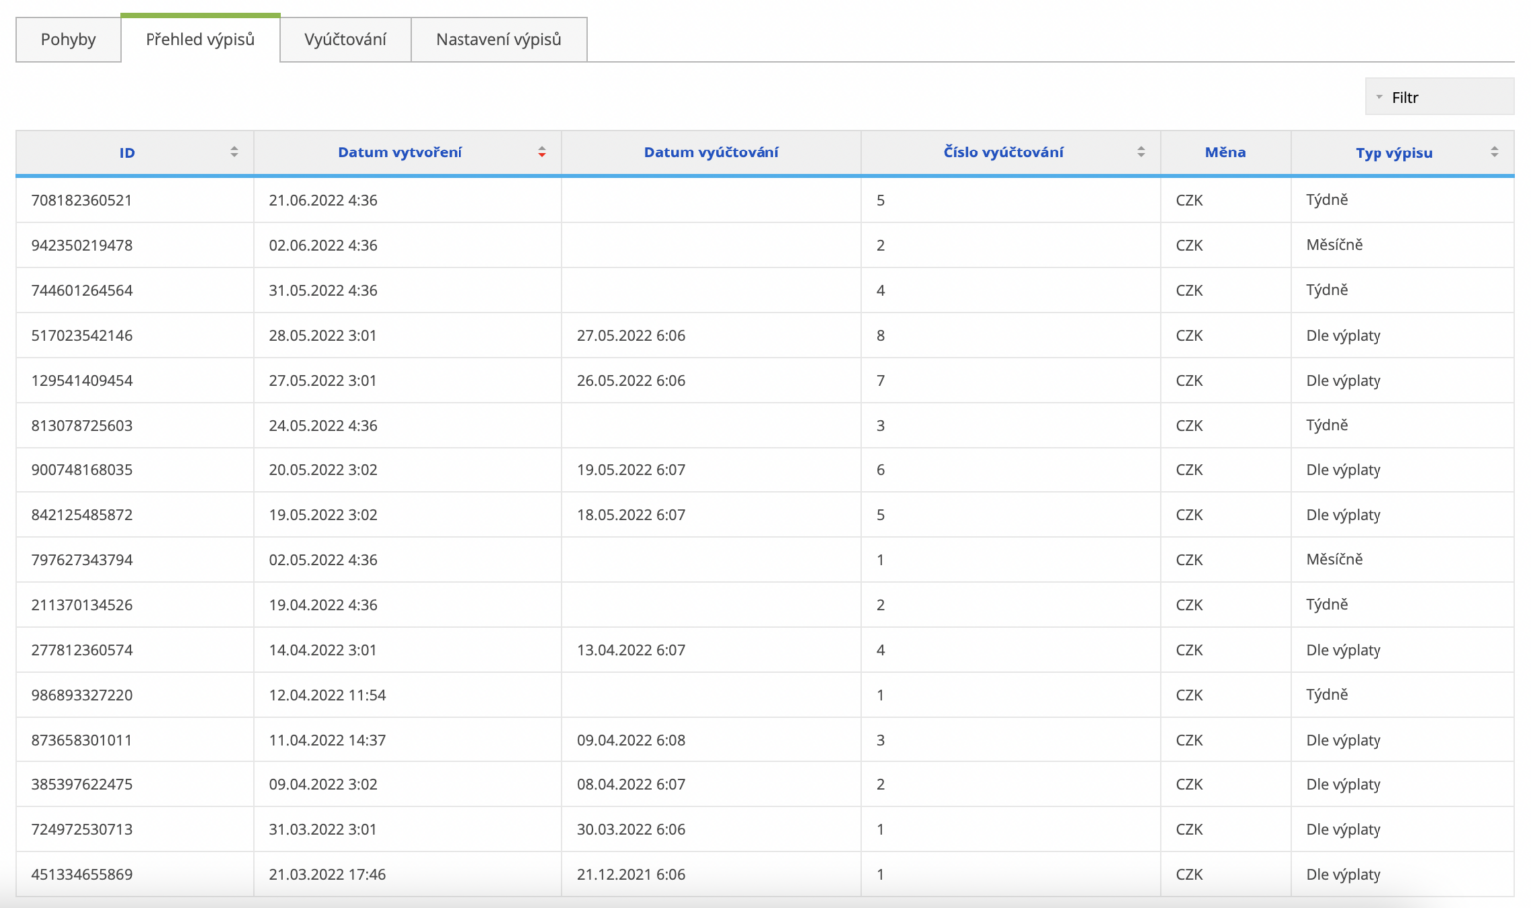Select ID 211370134526
Screen dimensions: 1531x908
click(81, 604)
